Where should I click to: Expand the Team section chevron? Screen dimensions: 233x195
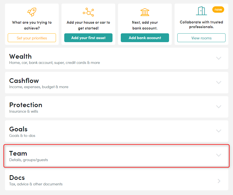point(219,155)
